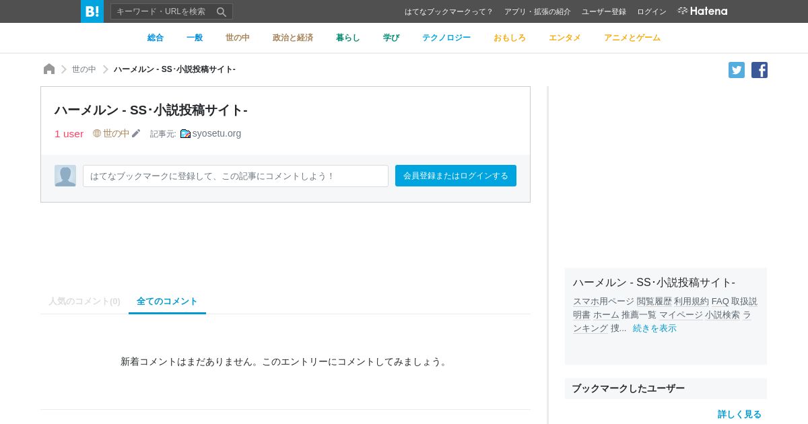Screen dimensions: 808x424
Task: Click the search magnifier icon
Action: coord(222,11)
